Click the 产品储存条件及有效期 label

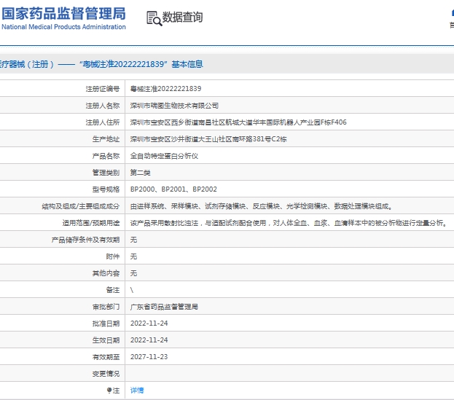coord(86,240)
